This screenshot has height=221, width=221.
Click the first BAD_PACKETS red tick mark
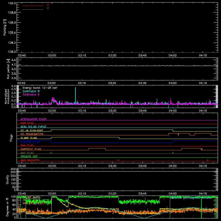pos(119,160)
